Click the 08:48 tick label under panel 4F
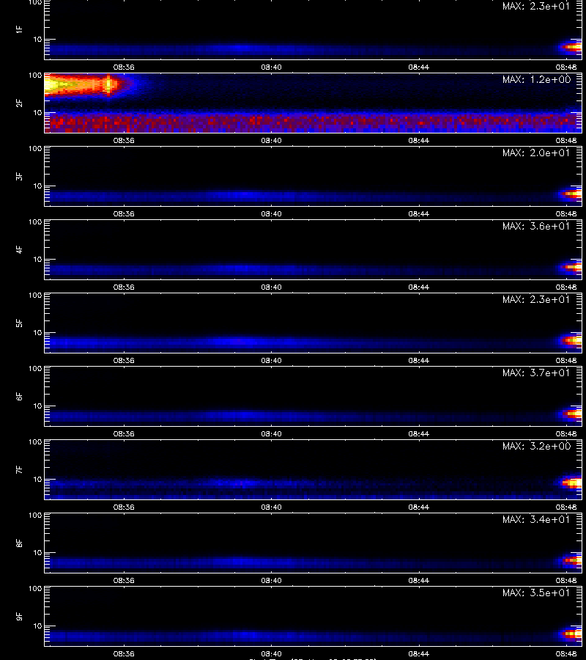586x660 pixels. (x=566, y=287)
